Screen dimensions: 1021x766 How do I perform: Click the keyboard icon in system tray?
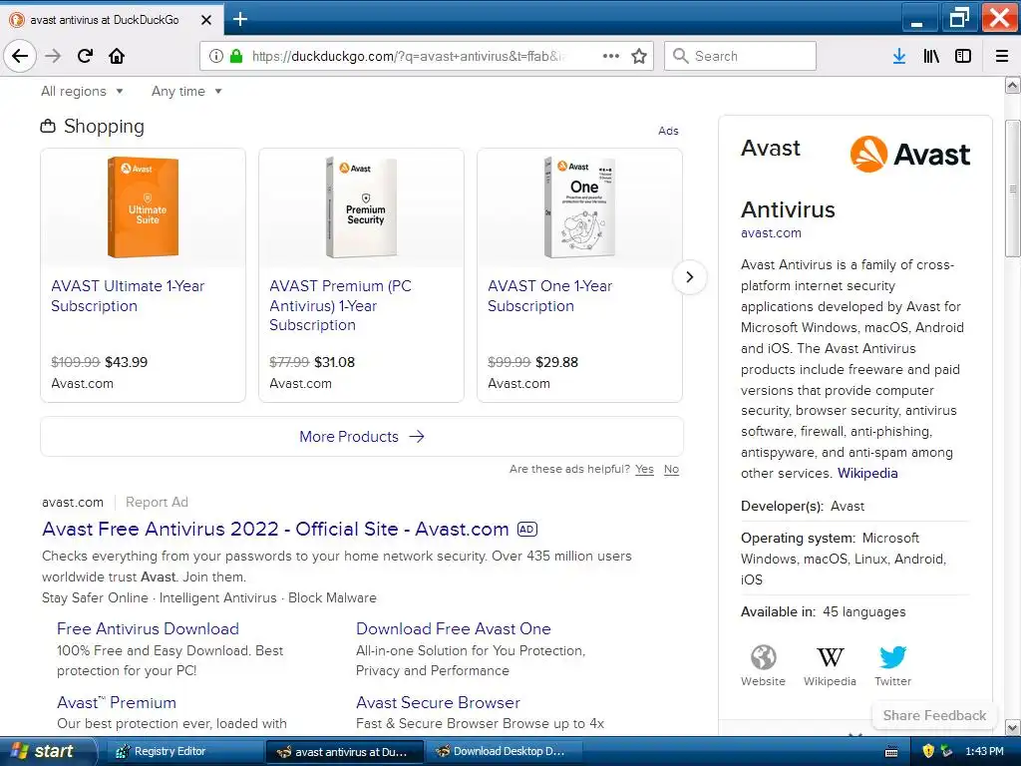(x=892, y=752)
